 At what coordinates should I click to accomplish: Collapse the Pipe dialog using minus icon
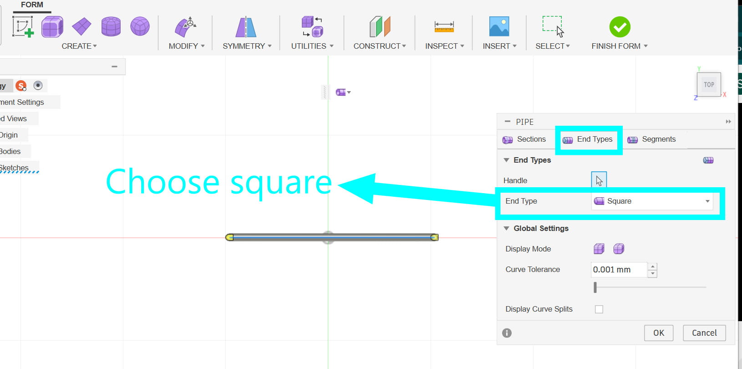[508, 122]
